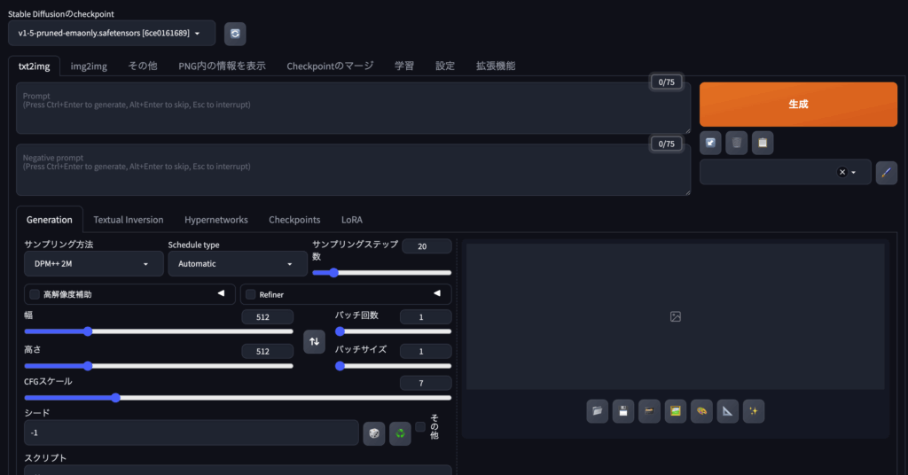The height and width of the screenshot is (475, 908).
Task: Clear the styles selection with the X icon
Action: (842, 172)
